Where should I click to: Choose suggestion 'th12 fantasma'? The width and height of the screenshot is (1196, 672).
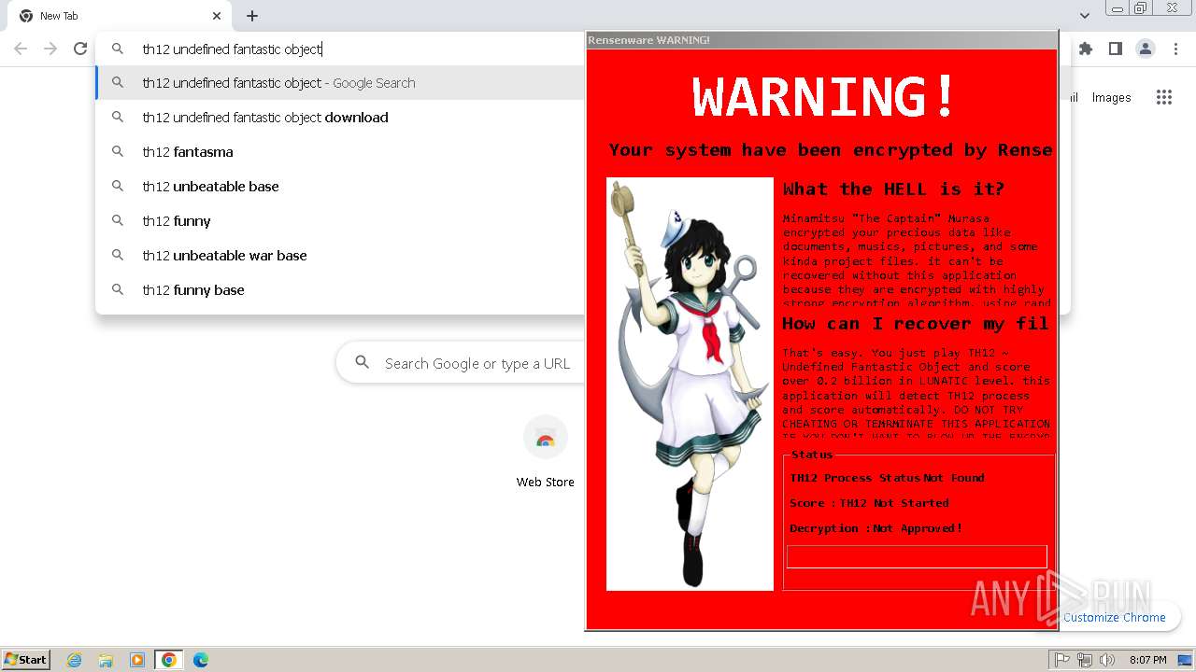coord(341,152)
